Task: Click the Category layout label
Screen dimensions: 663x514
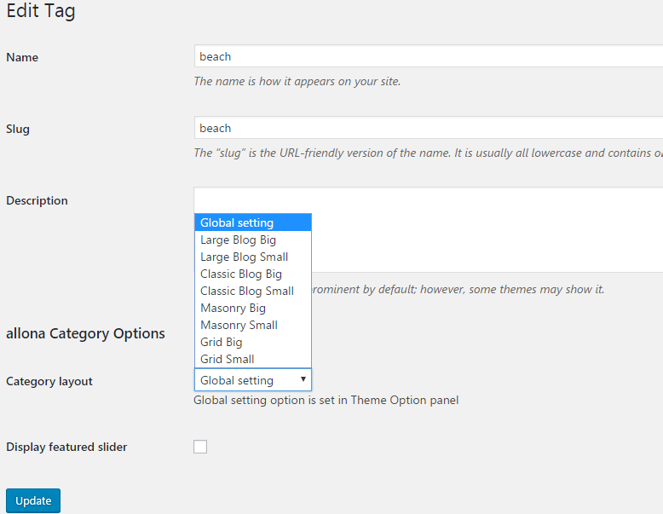Action: pyautogui.click(x=49, y=381)
